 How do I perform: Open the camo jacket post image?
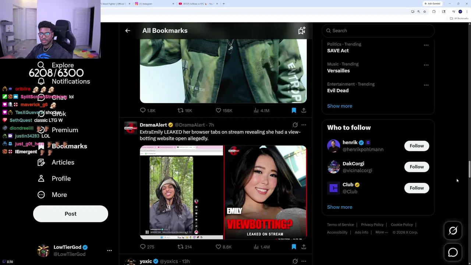pyautogui.click(x=223, y=71)
